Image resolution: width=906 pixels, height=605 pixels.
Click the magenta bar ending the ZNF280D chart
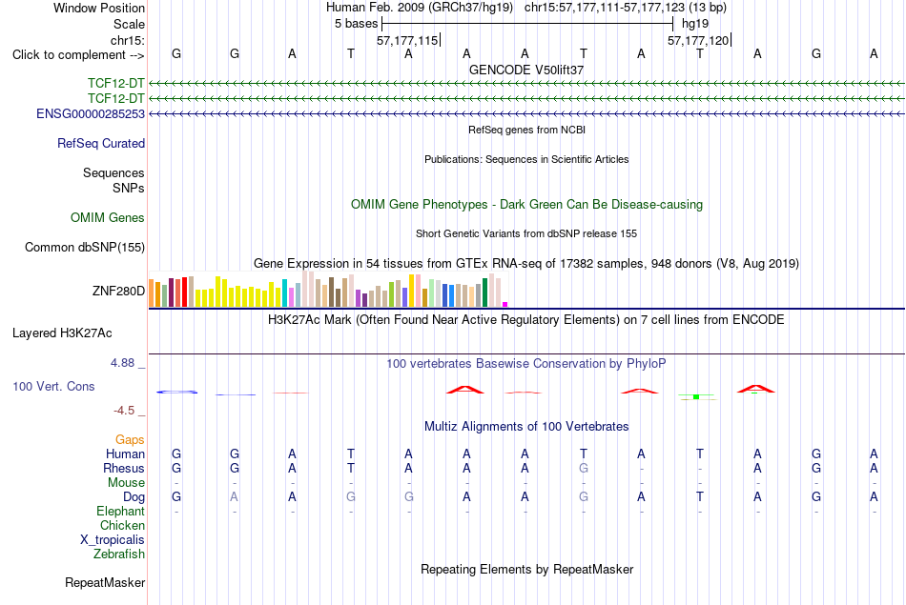click(x=505, y=304)
